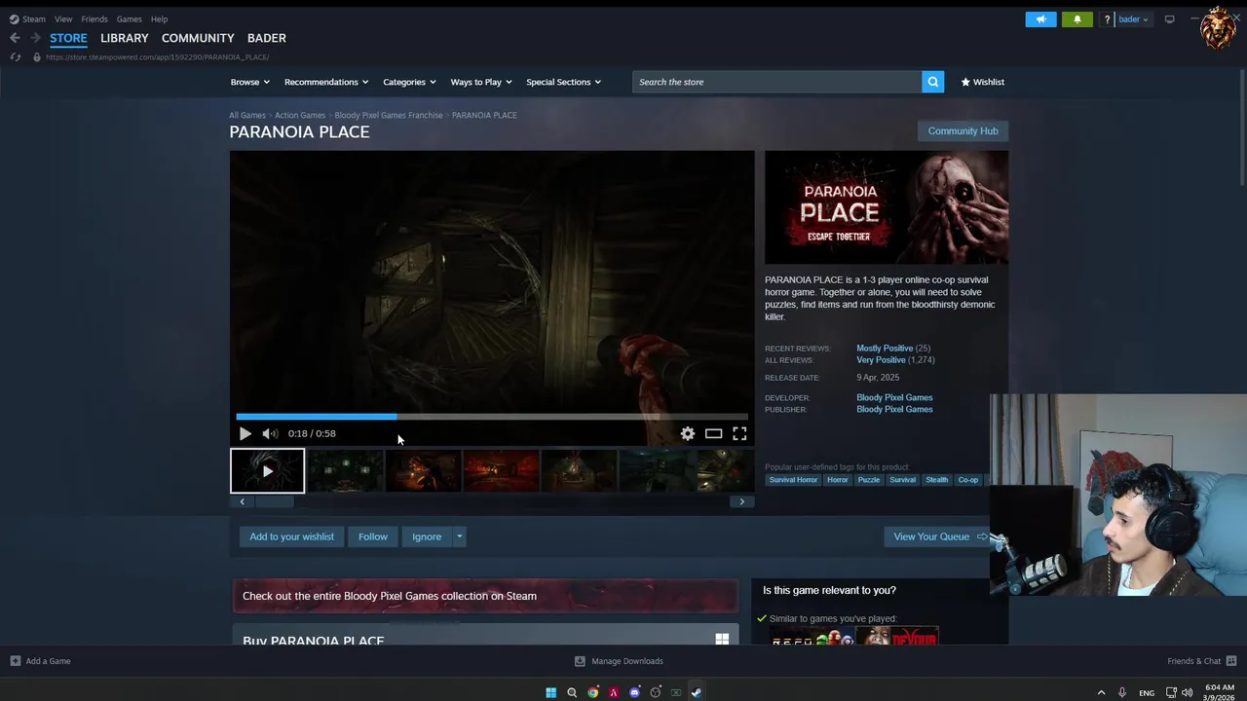
Task: Open the arrow dropdown beside Ignore
Action: pyautogui.click(x=459, y=536)
